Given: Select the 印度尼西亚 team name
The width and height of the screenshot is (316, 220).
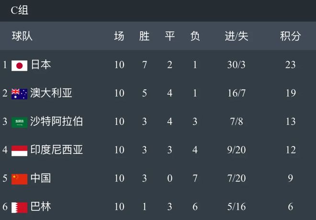Looking at the screenshot, I should pyautogui.click(x=56, y=150).
